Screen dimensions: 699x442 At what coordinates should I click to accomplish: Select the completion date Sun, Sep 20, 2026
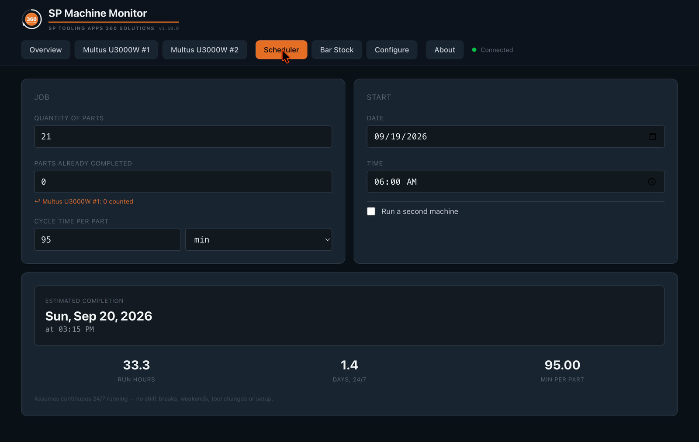pos(99,316)
